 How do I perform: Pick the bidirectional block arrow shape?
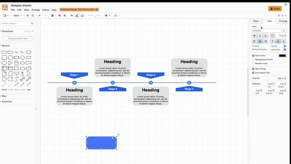pos(22,79)
